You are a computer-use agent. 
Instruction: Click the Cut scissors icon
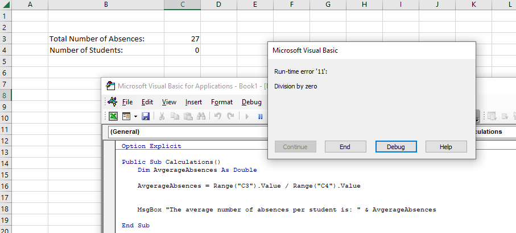coord(162,116)
